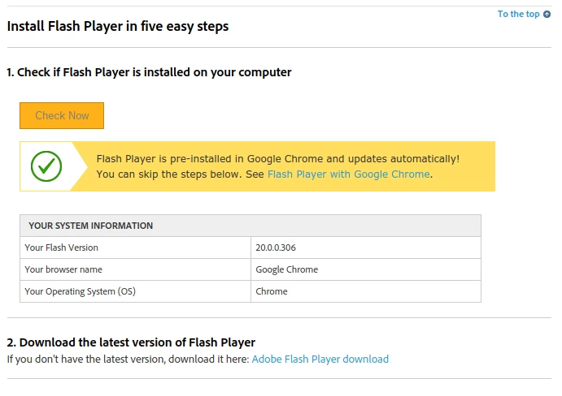562x396 pixels.
Task: Click the text 'You can skip the steps below'
Action: [x=168, y=174]
